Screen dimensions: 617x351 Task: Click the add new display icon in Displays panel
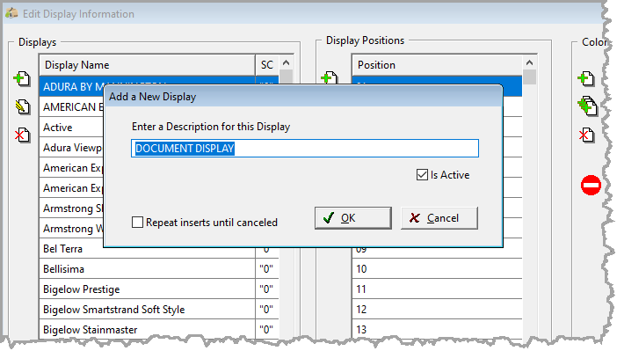(22, 78)
